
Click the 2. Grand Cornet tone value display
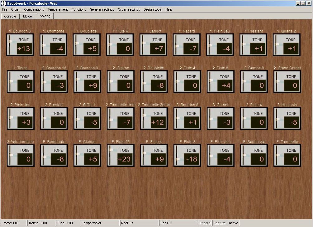coord(291,86)
